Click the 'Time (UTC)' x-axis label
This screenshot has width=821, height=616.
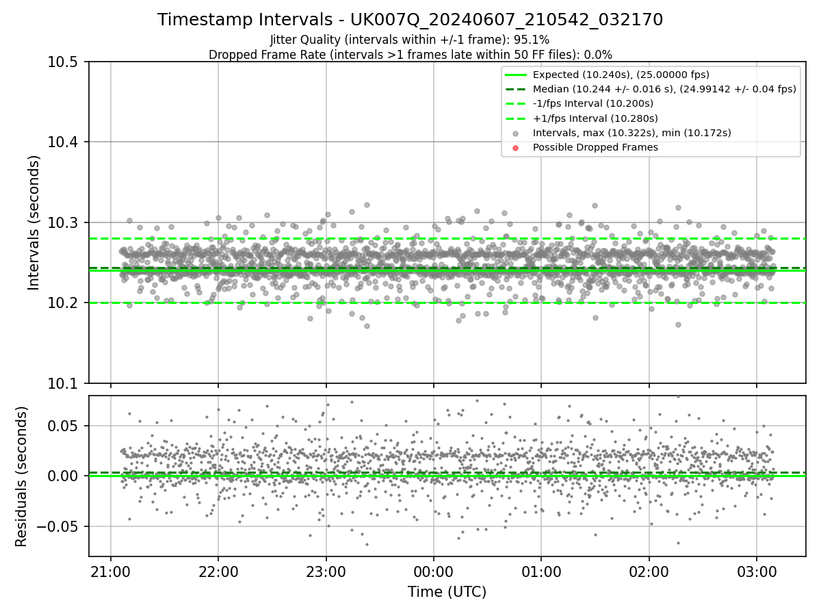[447, 592]
